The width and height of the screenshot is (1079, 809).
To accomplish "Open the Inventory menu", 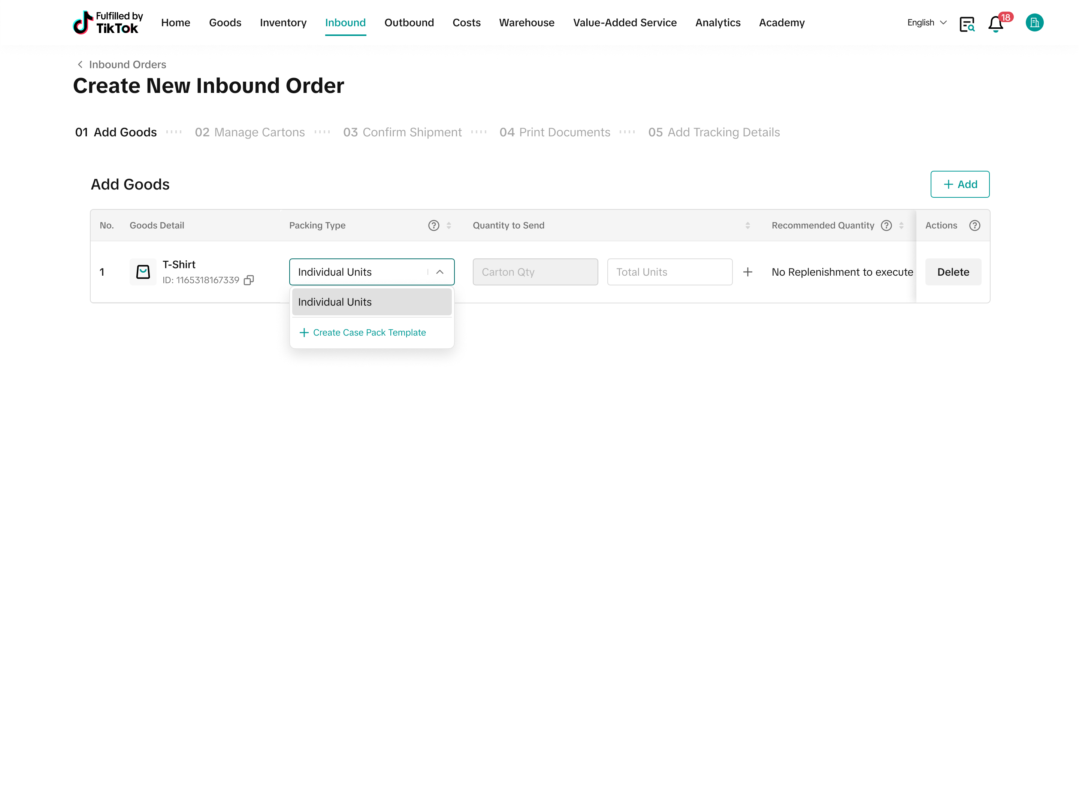I will [x=283, y=22].
